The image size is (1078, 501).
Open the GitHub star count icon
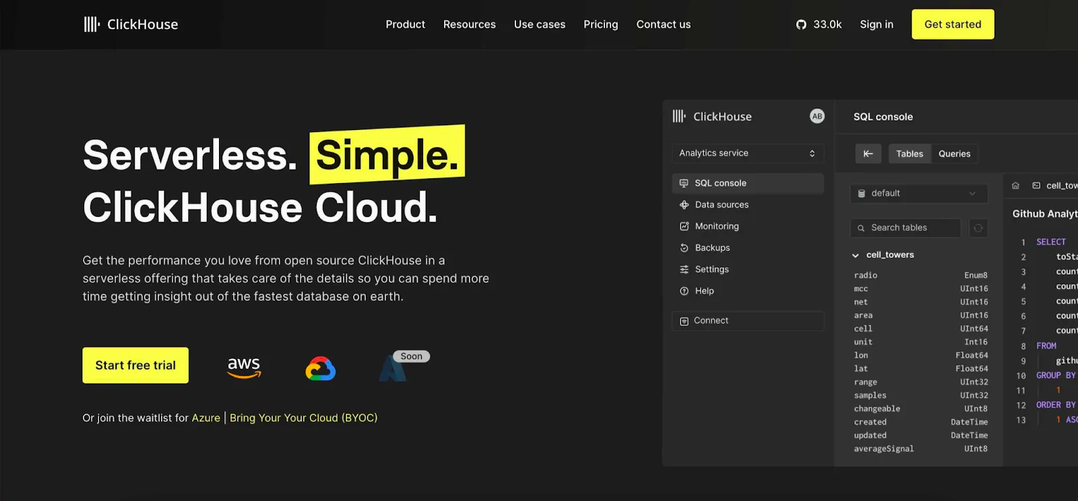(801, 24)
